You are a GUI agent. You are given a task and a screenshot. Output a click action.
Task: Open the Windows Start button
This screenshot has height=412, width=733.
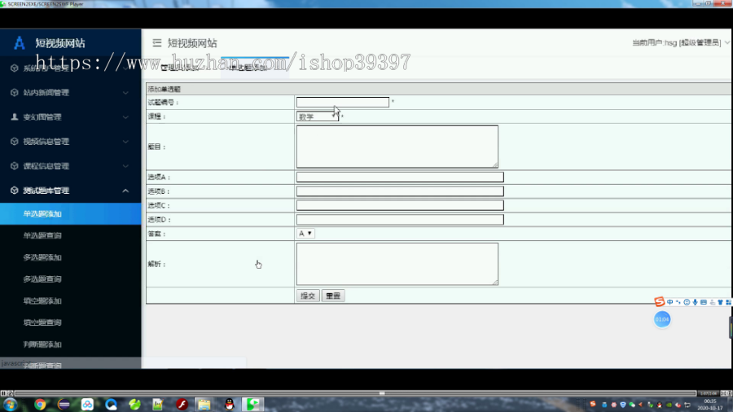11,405
